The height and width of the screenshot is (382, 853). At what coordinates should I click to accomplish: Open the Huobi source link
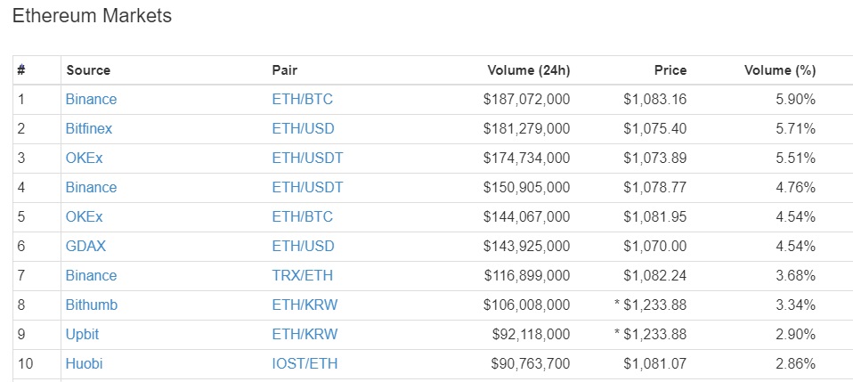pyautogui.click(x=84, y=364)
